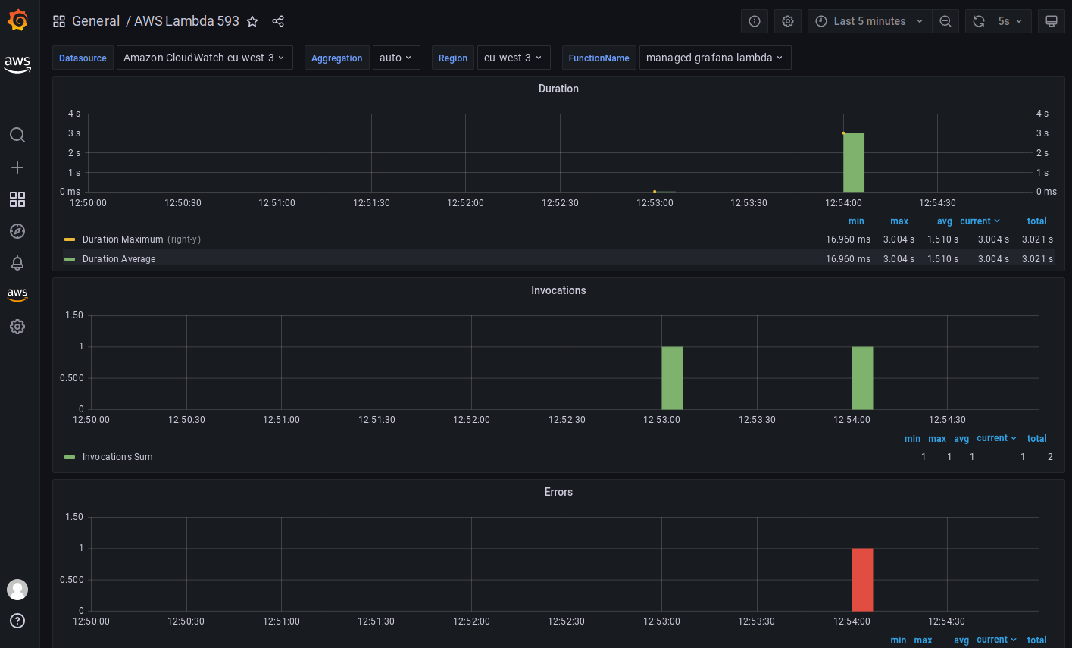Open the Alerting bell icon

(17, 263)
